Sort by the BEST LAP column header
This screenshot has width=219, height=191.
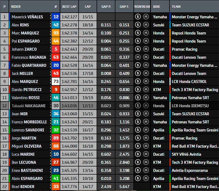(x=69, y=6)
